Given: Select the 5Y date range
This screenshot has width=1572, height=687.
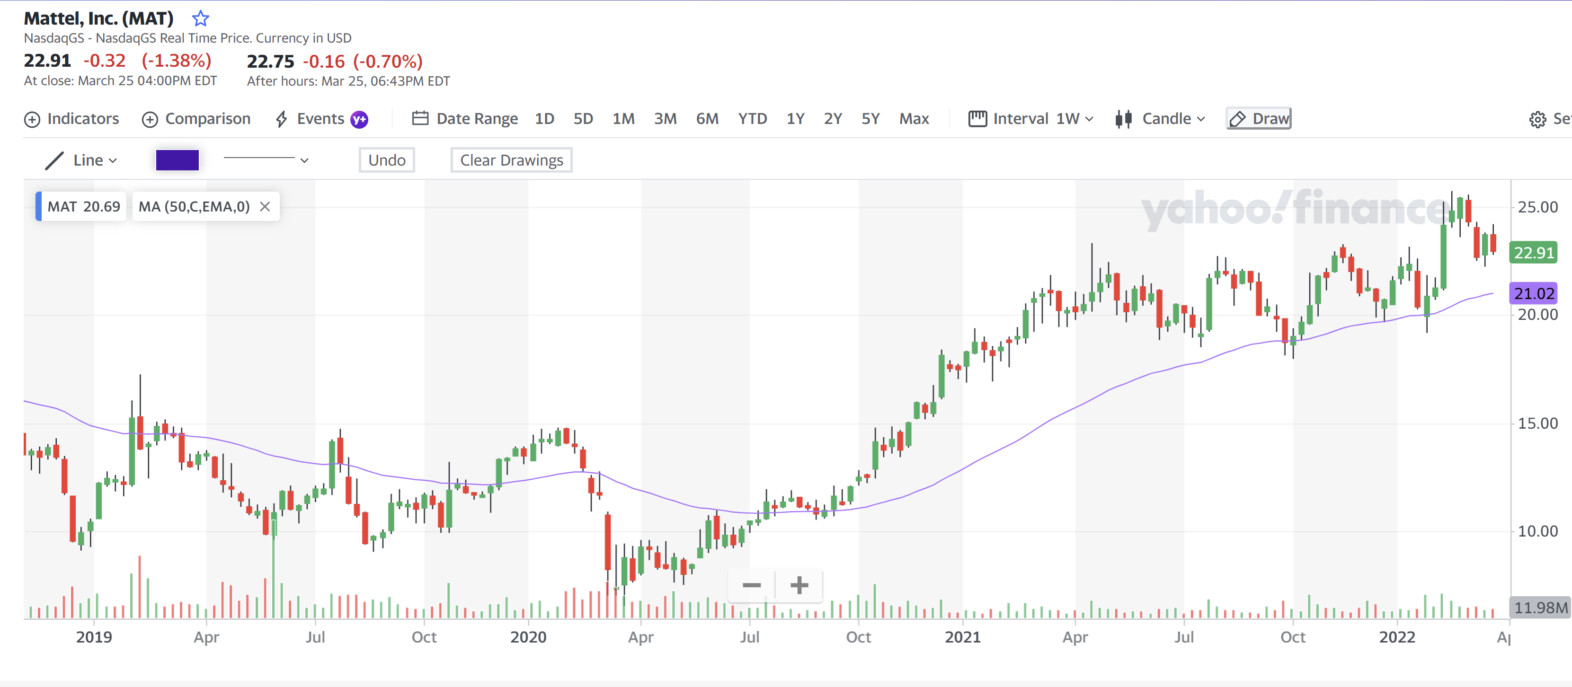Looking at the screenshot, I should (870, 119).
